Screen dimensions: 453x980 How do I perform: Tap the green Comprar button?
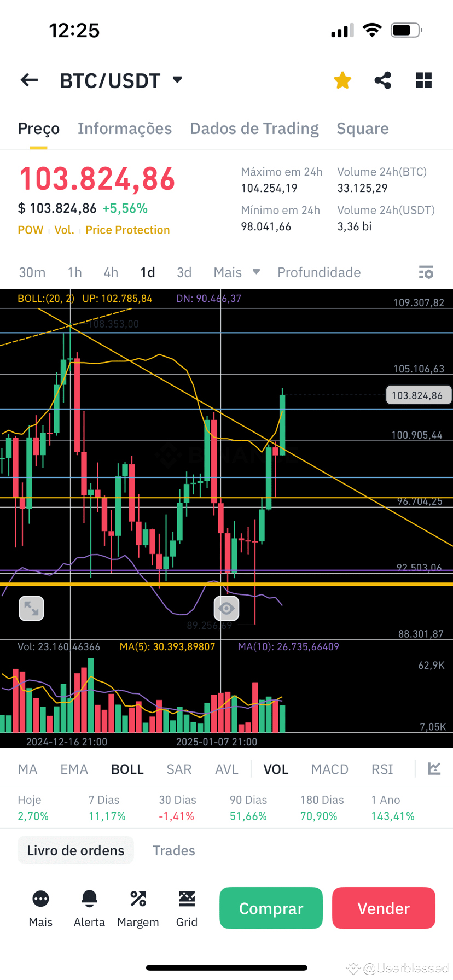(x=271, y=908)
